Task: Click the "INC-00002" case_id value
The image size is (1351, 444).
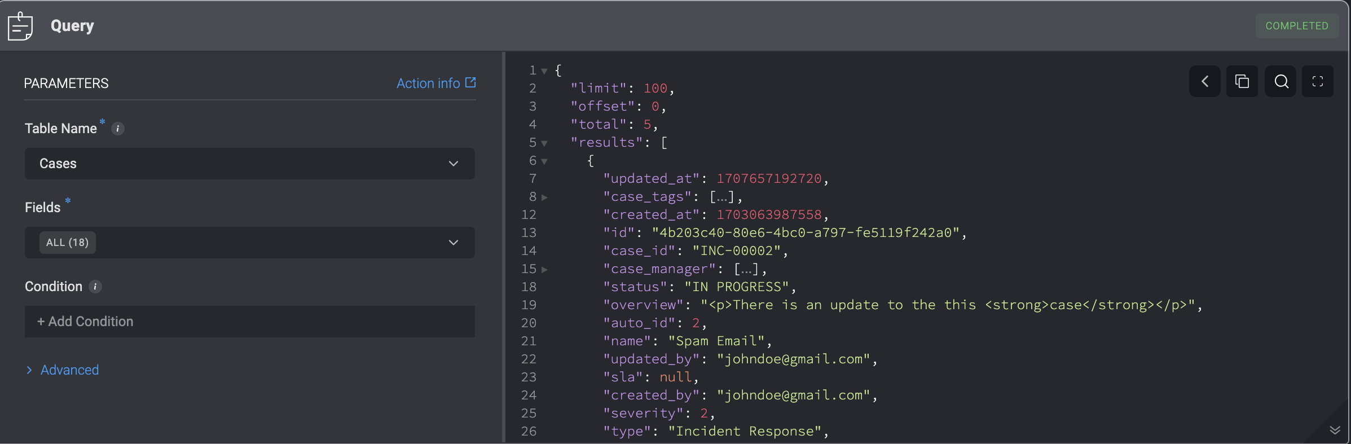Action: pyautogui.click(x=736, y=251)
